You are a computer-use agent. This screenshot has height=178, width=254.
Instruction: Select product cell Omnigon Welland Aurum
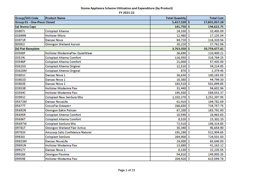coord(97,44)
